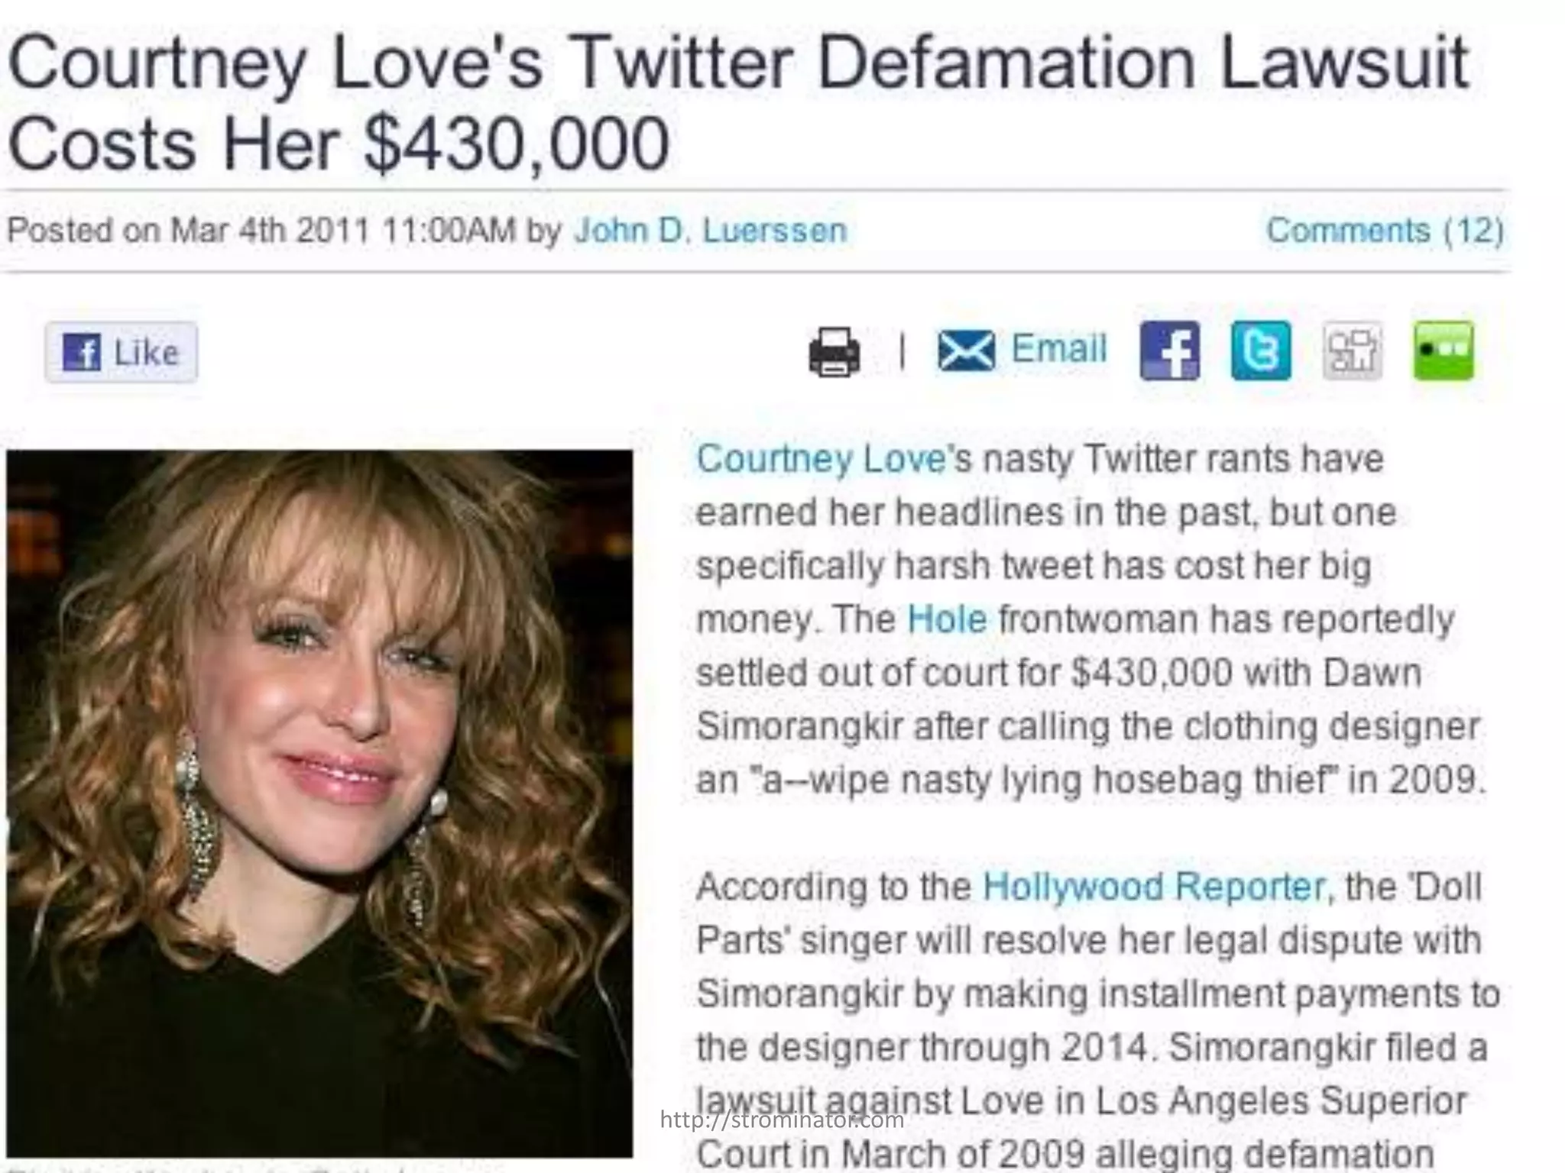The width and height of the screenshot is (1565, 1173).
Task: Click the gray share icon after Twitter
Action: [1352, 351]
